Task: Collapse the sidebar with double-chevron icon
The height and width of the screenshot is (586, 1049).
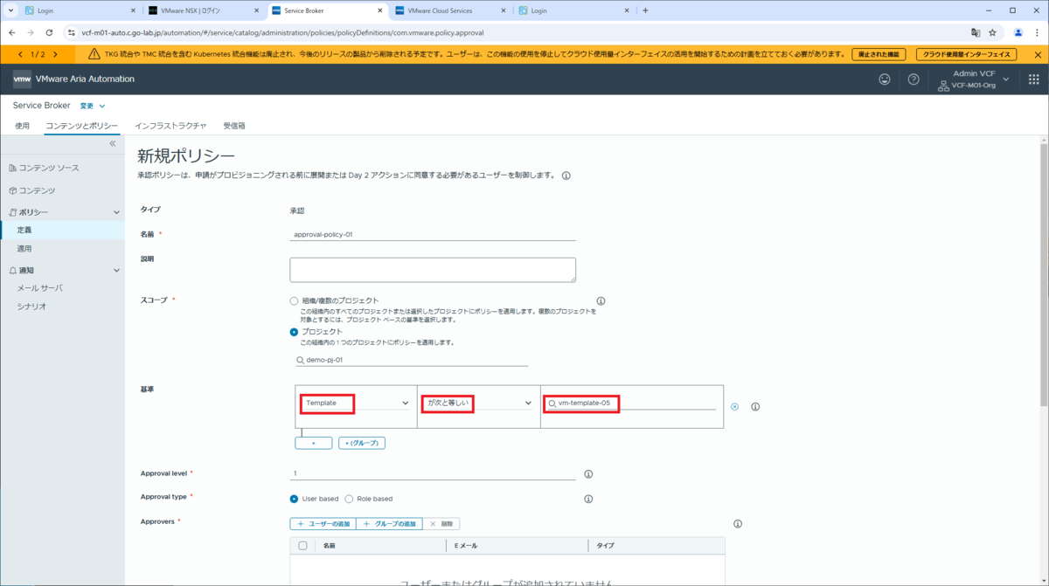Action: click(x=113, y=143)
